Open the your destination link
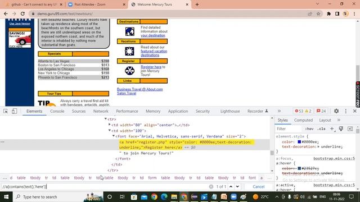 click(x=153, y=35)
